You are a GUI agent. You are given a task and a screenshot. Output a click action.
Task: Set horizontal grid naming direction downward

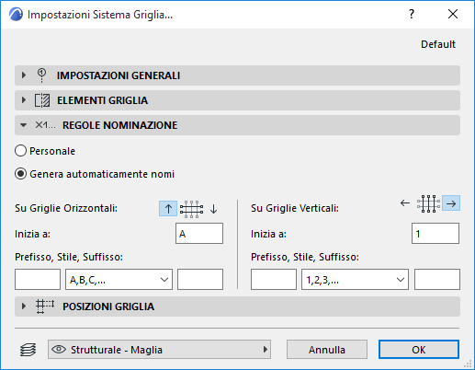pyautogui.click(x=214, y=209)
